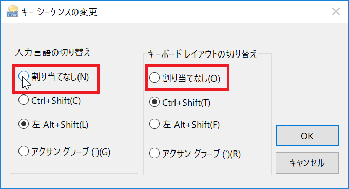Select the 左 Alt+Shift(L) radio button
The width and height of the screenshot is (349, 189).
pyautogui.click(x=24, y=124)
